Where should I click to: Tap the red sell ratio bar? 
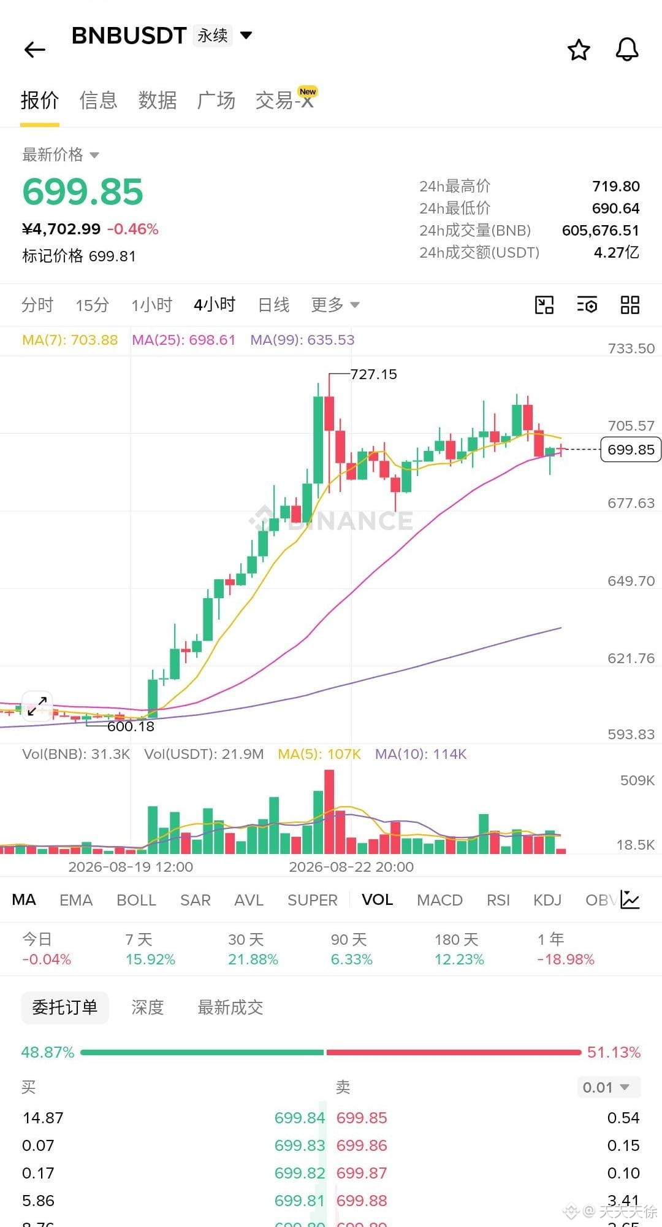tap(454, 1052)
